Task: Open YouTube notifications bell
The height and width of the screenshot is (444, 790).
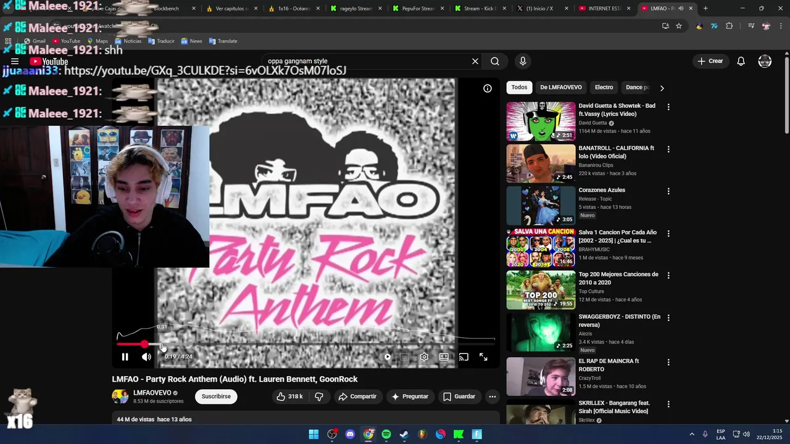Action: pyautogui.click(x=741, y=61)
